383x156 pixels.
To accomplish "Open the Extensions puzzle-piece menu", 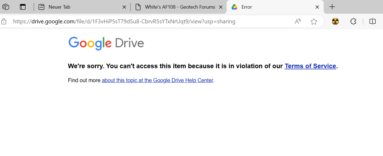I will point(353,21).
